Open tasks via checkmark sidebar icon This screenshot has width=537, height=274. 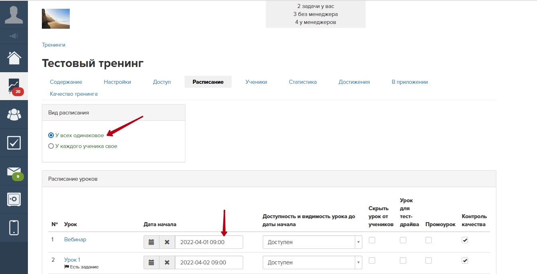14,143
